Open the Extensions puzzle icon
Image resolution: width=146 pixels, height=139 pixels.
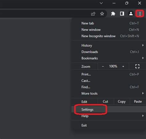point(113,14)
